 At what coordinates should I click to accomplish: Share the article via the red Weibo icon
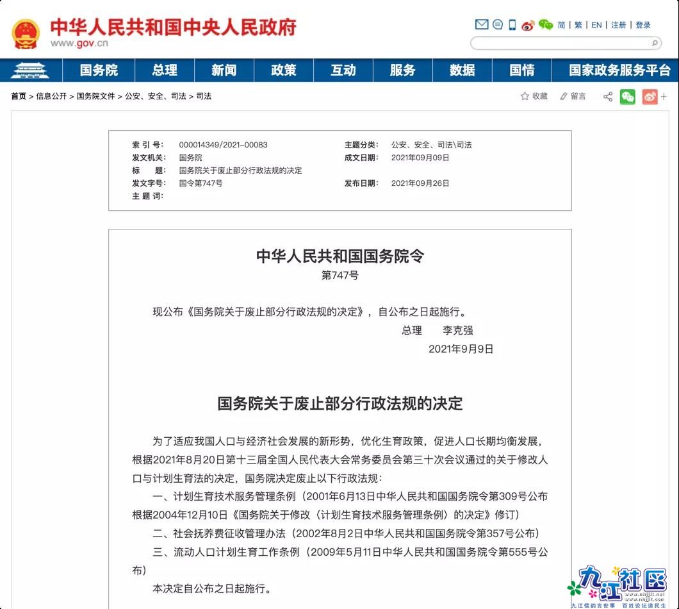[x=650, y=96]
